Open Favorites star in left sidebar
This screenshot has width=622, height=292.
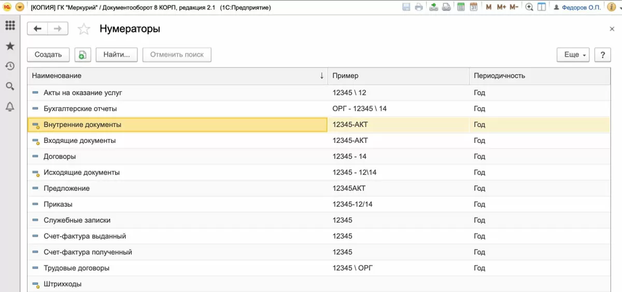(x=9, y=46)
